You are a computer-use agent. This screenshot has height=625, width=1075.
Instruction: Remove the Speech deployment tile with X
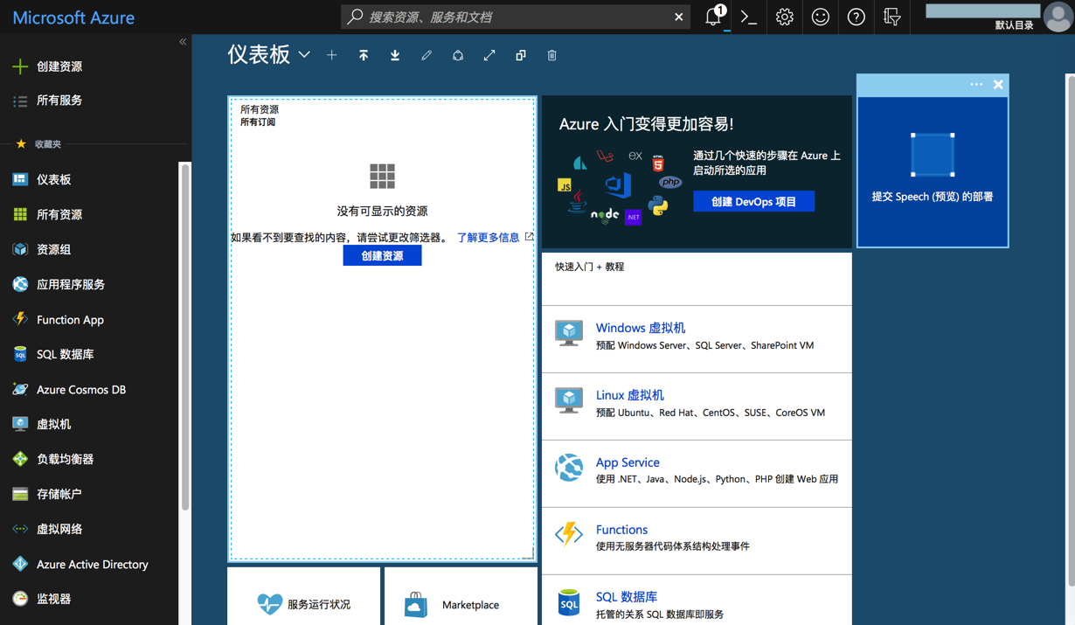coord(998,85)
